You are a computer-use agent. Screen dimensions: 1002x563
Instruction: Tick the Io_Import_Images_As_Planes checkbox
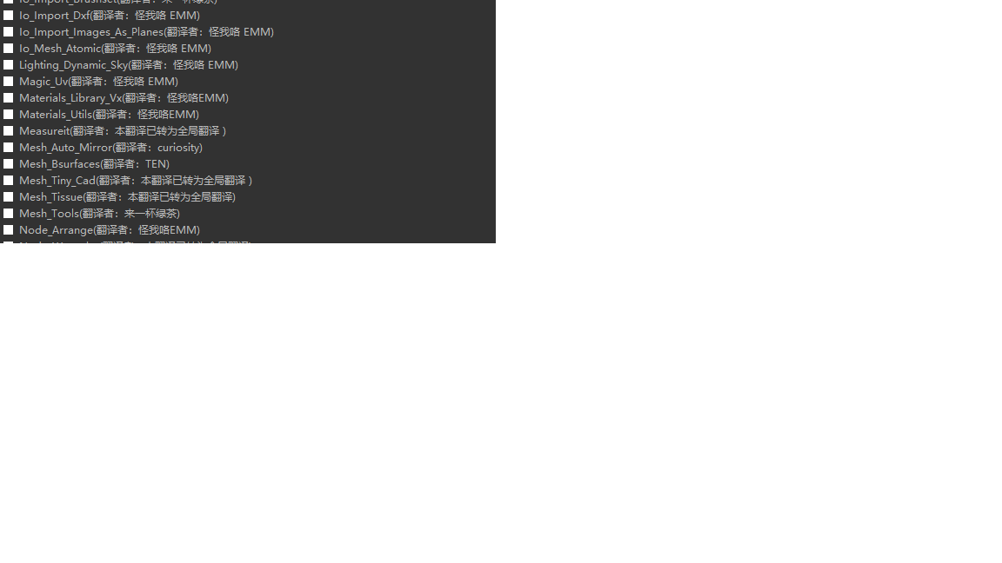pos(9,32)
